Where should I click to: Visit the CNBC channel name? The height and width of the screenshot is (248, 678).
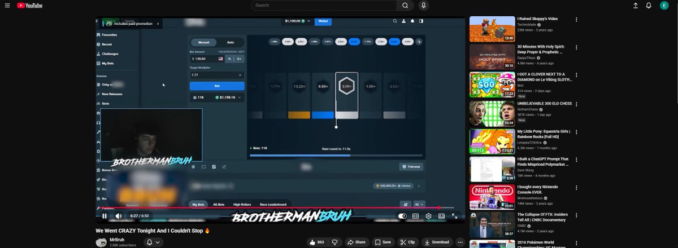point(523,226)
